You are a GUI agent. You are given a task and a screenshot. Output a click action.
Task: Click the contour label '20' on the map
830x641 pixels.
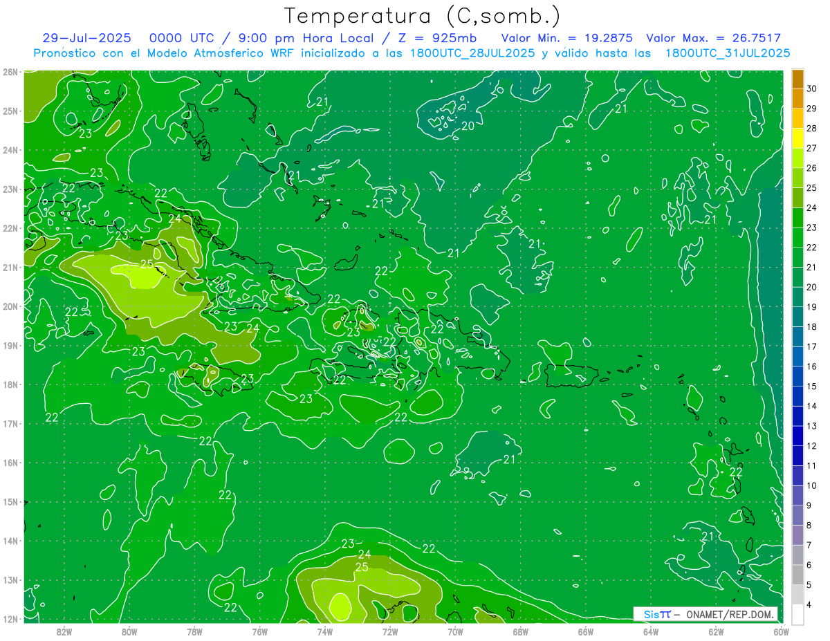coord(468,126)
